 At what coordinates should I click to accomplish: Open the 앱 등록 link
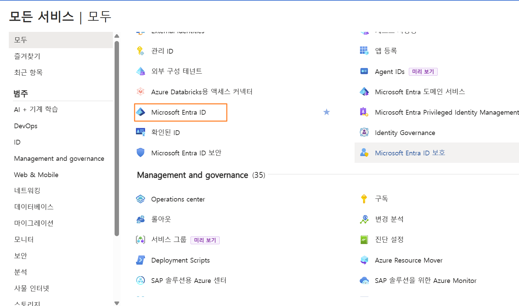(386, 51)
